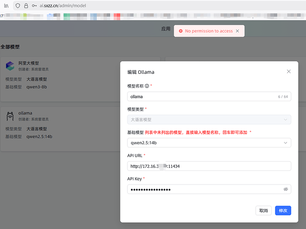The image size is (306, 229).
Task: Click the red error icon in alert
Action: pyautogui.click(x=181, y=31)
